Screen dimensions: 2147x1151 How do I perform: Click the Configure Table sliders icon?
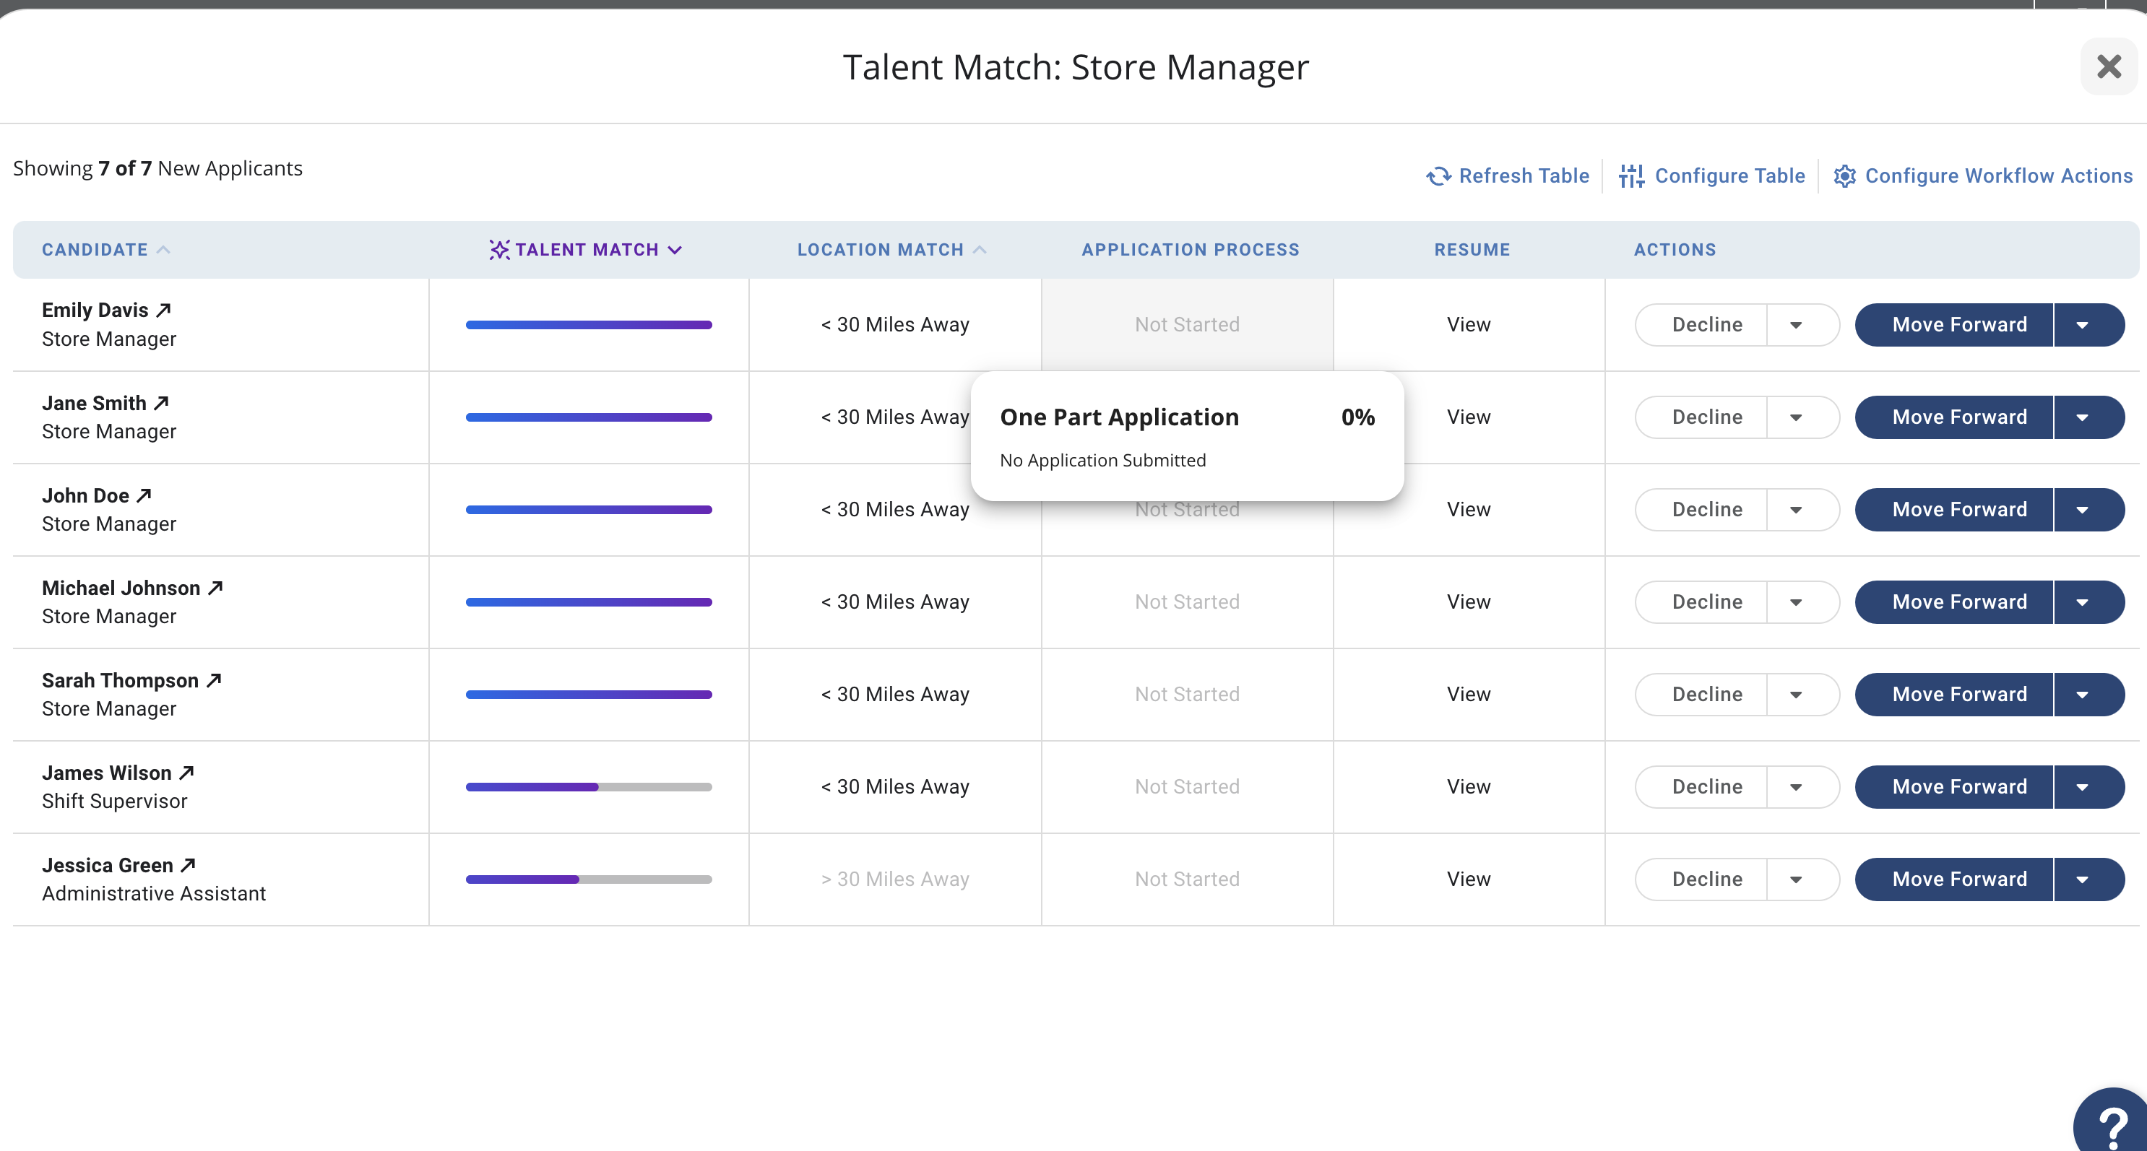click(x=1631, y=177)
